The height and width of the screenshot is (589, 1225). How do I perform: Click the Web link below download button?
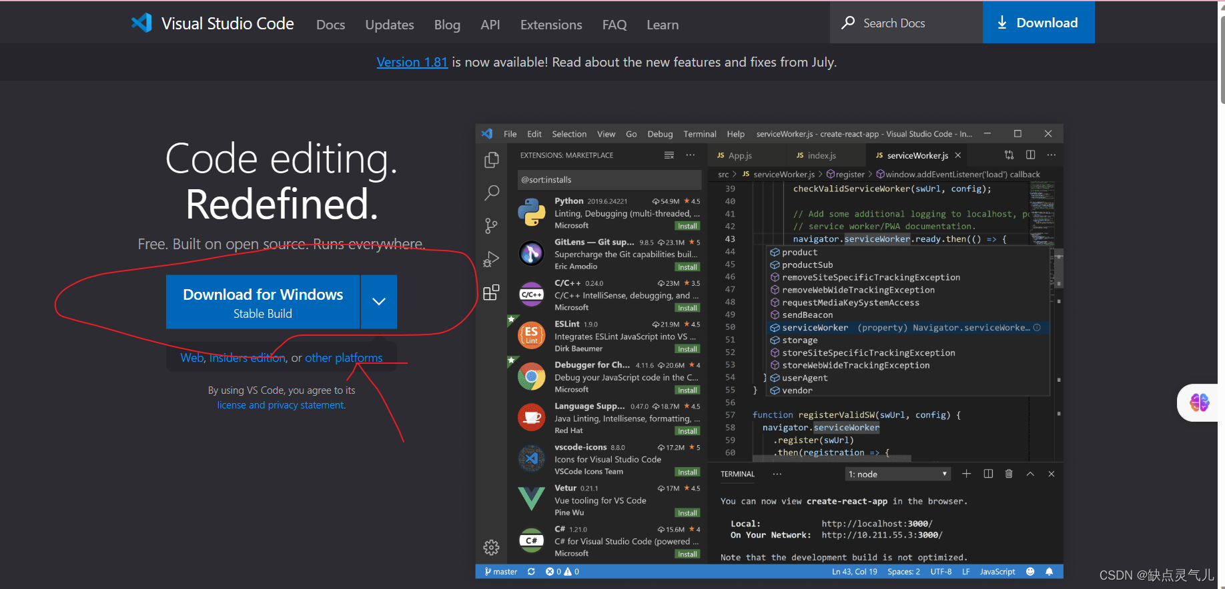coord(191,358)
